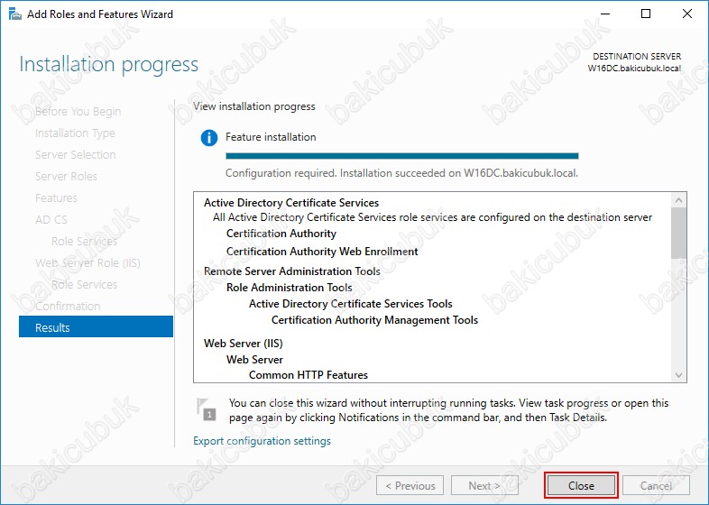Select Server Selection step
709x505 pixels.
click(76, 154)
